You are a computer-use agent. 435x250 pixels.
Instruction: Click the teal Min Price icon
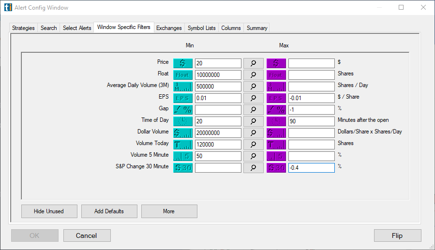point(183,63)
